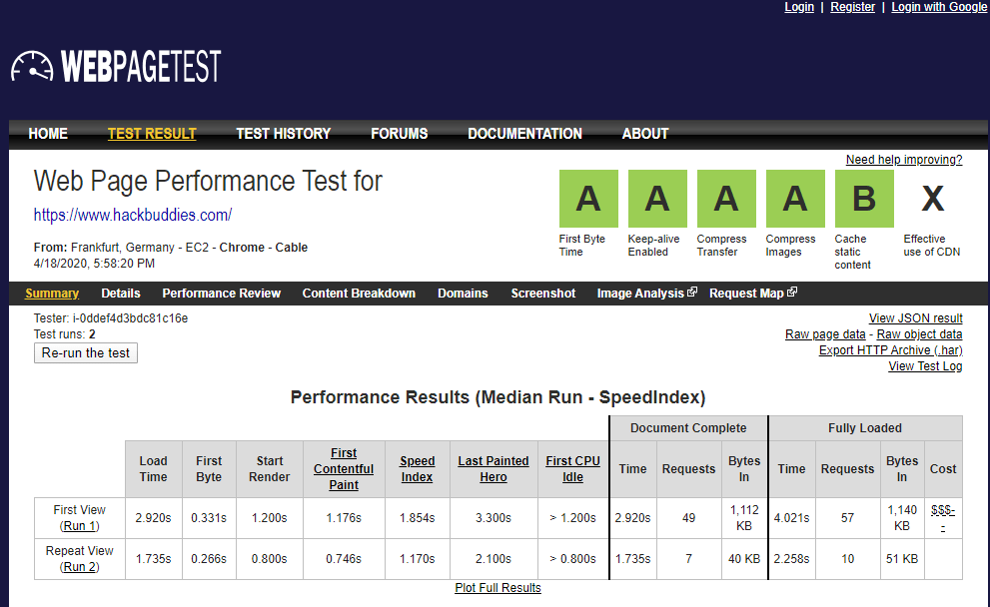The image size is (990, 607).
Task: Click the First Byte Time grade A badge
Action: point(588,198)
